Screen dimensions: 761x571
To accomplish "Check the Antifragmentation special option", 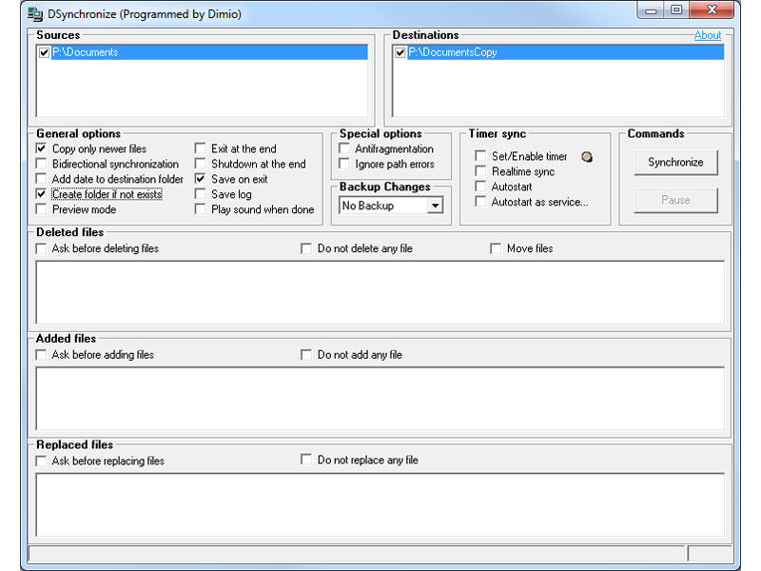I will coord(344,148).
